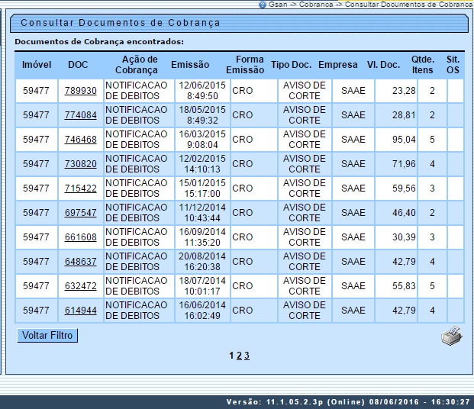Click document value 71,96

[x=404, y=164]
